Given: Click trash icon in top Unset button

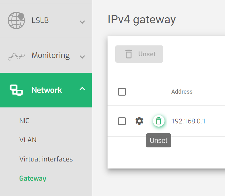Looking at the screenshot, I should pos(129,54).
